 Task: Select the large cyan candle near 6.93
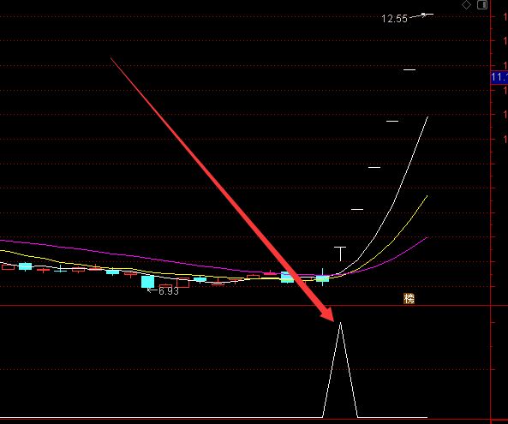tap(147, 281)
